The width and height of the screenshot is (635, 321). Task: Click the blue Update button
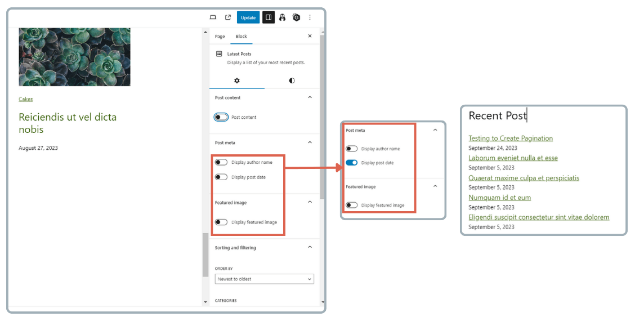[x=248, y=17]
